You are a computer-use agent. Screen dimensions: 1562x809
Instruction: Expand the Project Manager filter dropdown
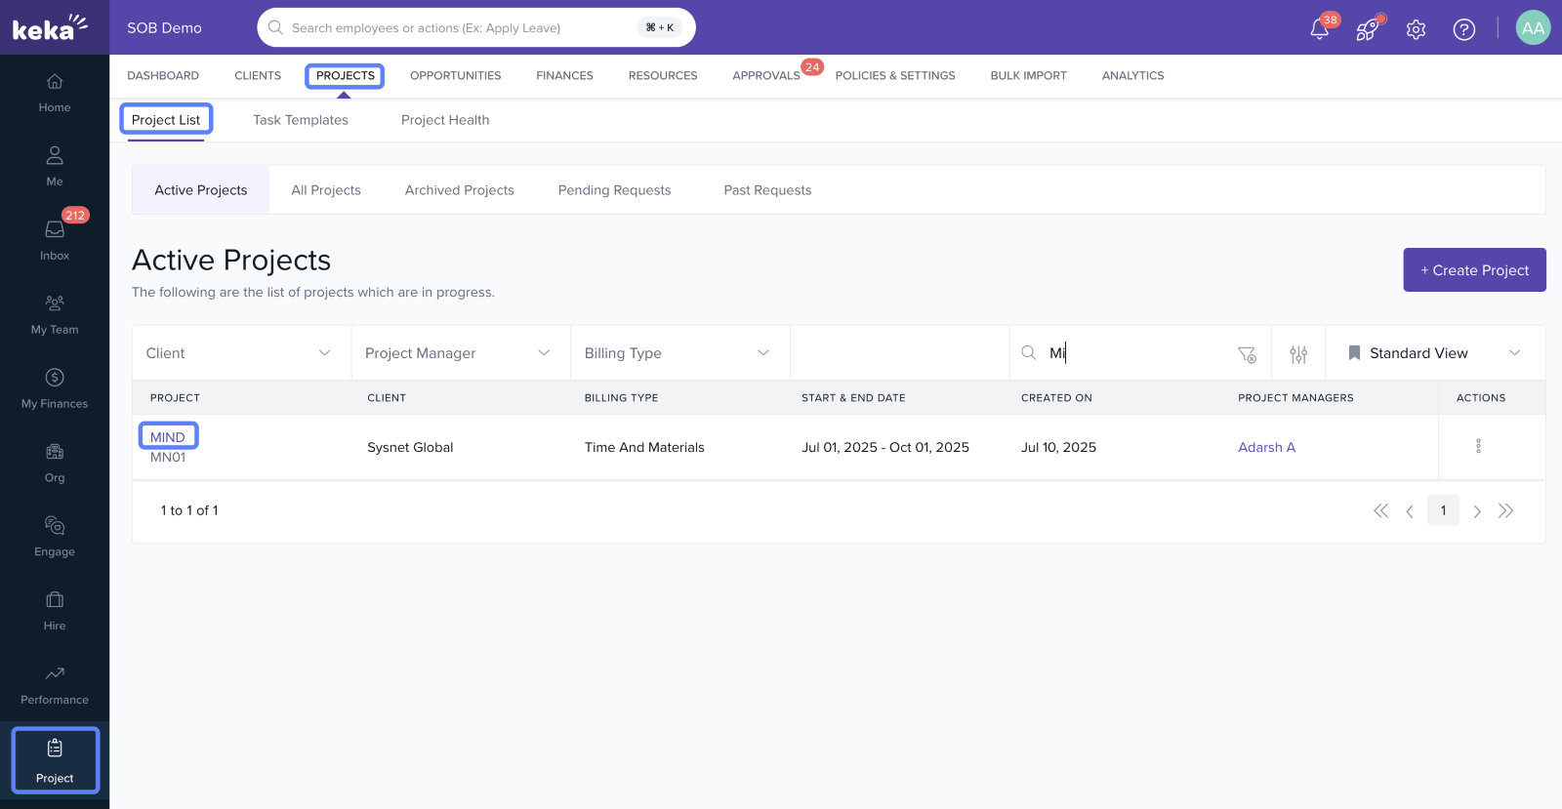pos(459,353)
